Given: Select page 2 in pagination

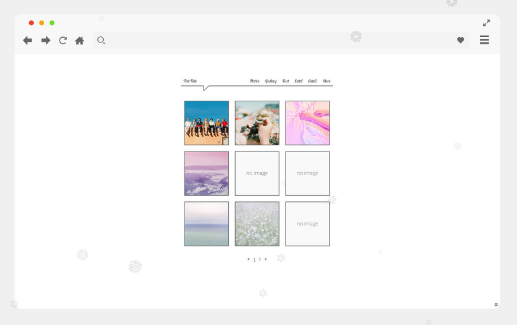Looking at the screenshot, I should coord(260,259).
